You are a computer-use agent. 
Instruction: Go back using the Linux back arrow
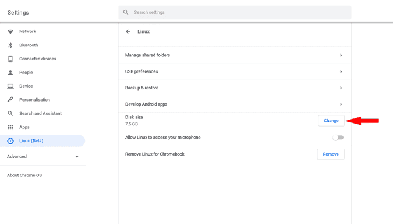pyautogui.click(x=128, y=32)
